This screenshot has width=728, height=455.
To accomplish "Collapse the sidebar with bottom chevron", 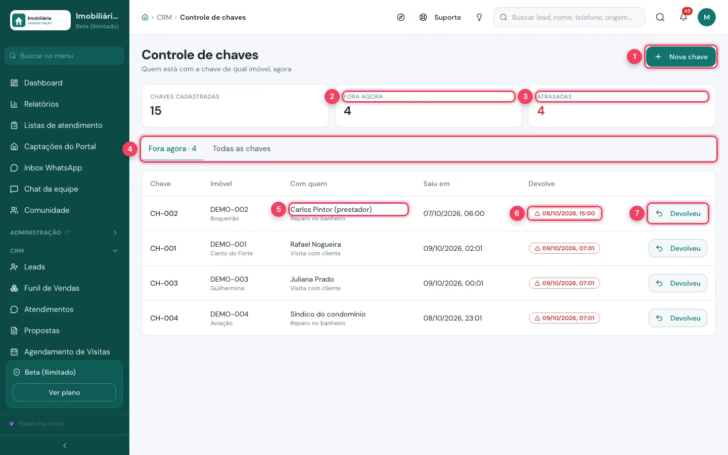I will [65, 445].
